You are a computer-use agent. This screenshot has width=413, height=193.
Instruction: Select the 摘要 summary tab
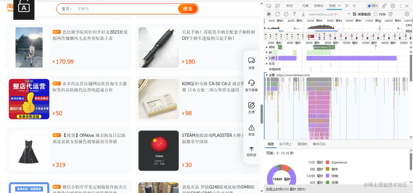point(270,144)
